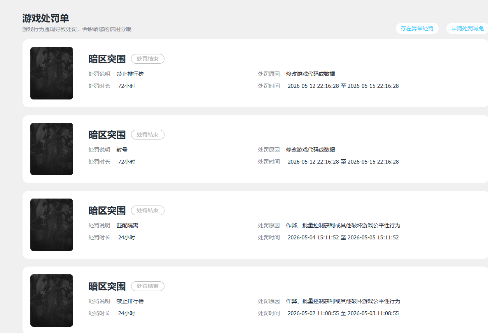Select the game thumbnail in the 2026-05-02 card
The width and height of the screenshot is (488, 333).
(52, 300)
